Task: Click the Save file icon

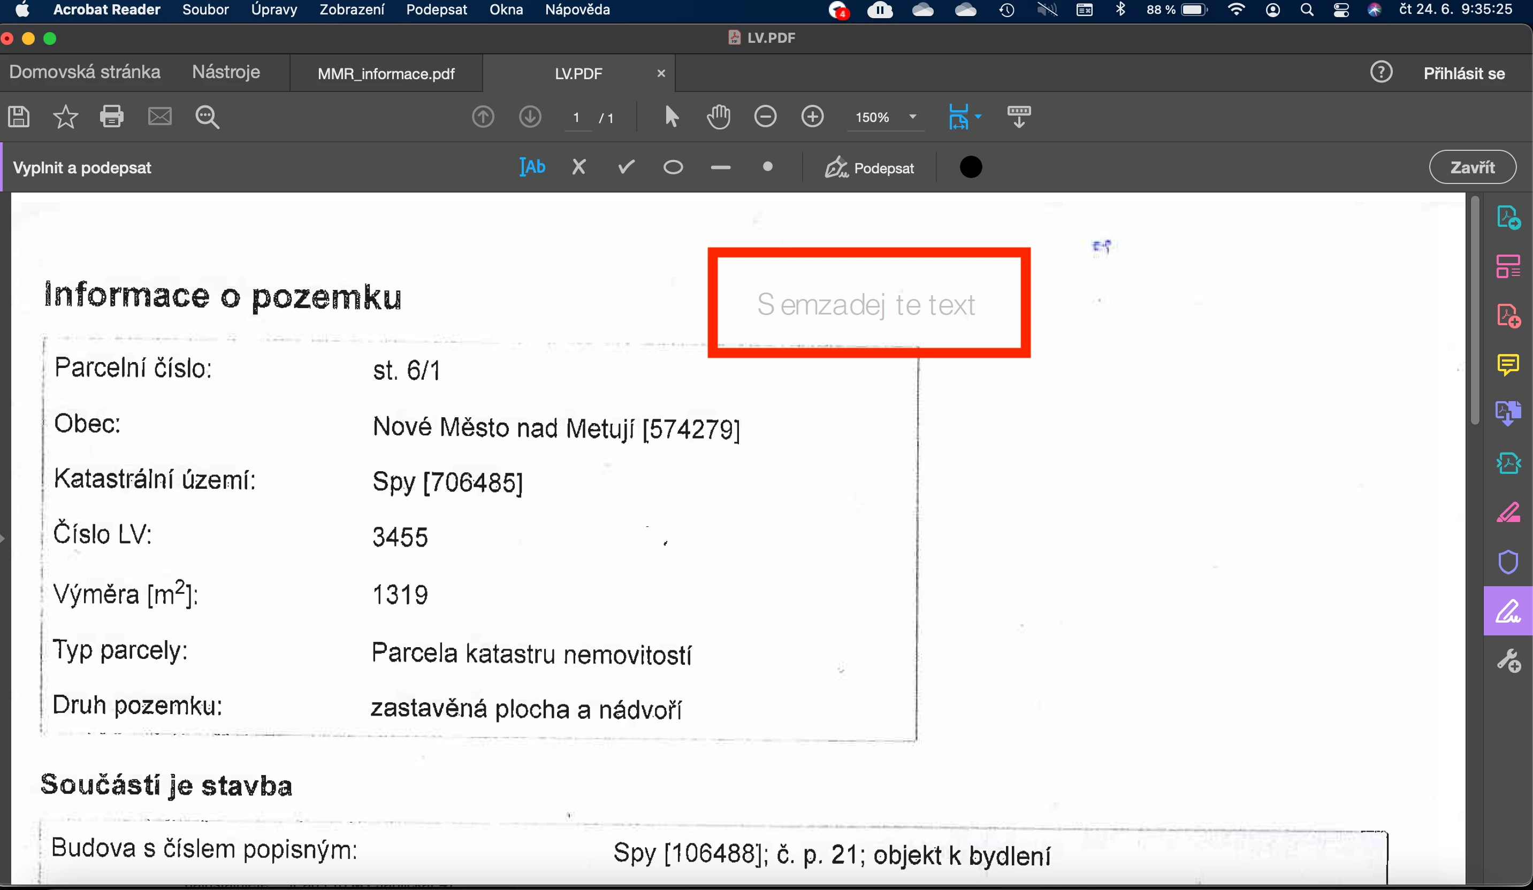Action: click(19, 116)
